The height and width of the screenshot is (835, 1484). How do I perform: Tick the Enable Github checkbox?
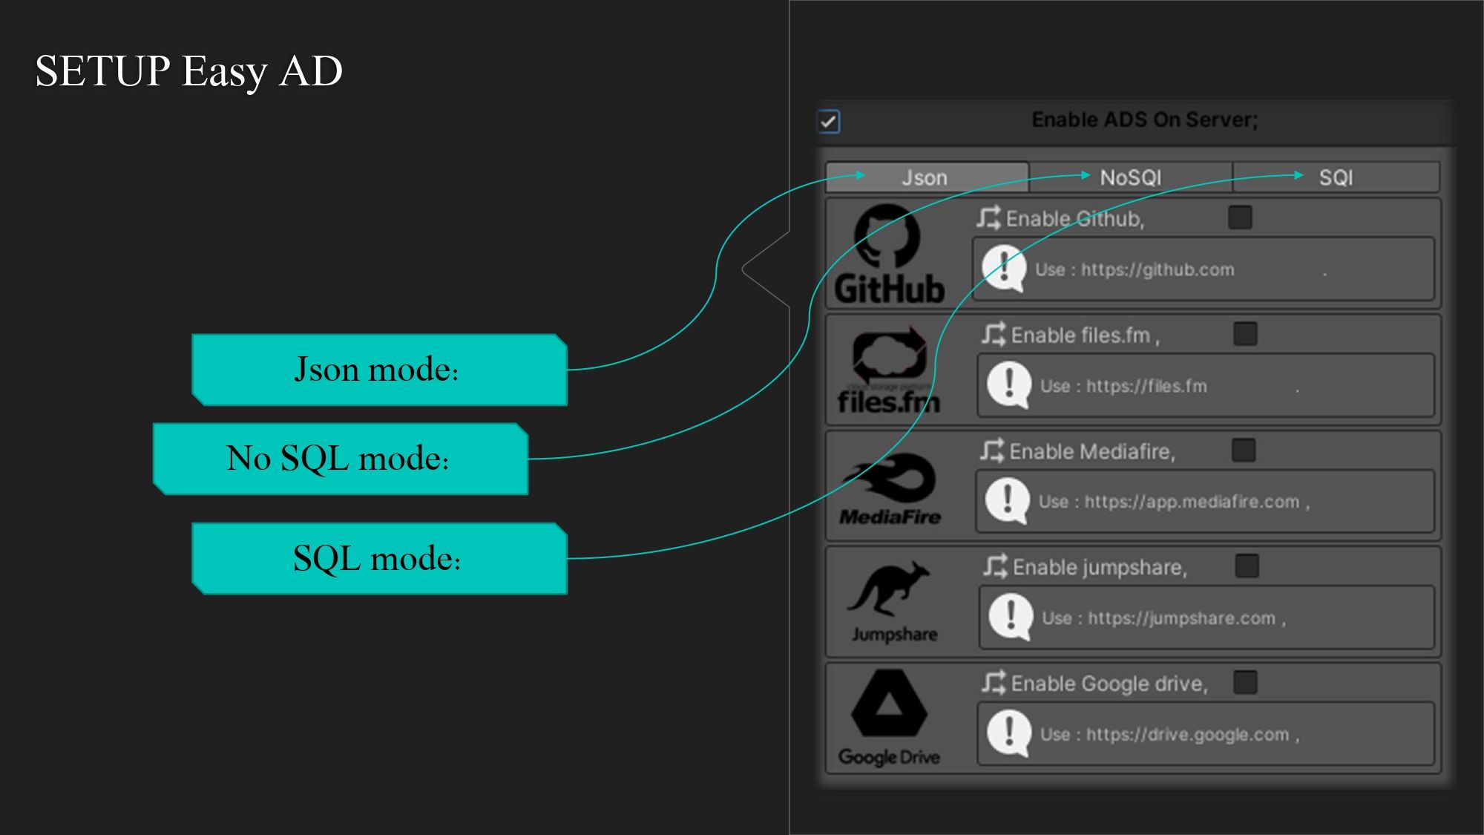pos(1240,217)
